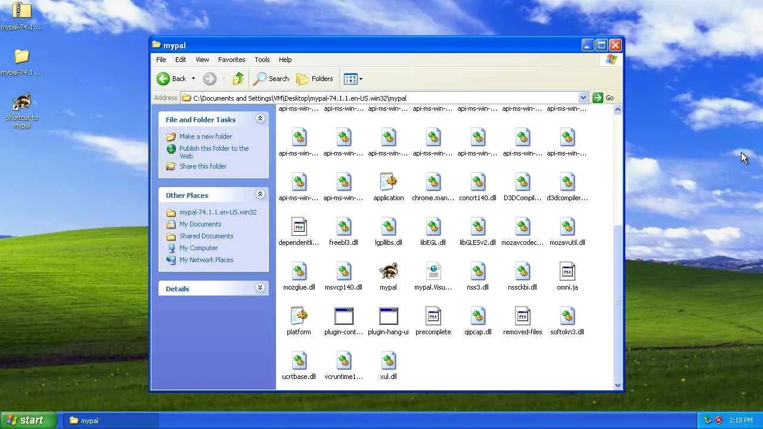
Task: Click the red security shield tray icon
Action: tap(718, 420)
